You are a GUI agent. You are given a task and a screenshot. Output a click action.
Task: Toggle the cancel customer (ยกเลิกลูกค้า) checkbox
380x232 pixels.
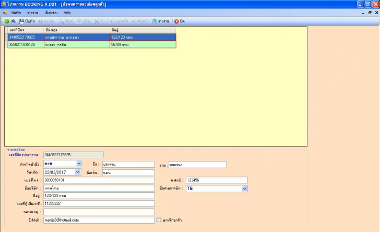159,220
